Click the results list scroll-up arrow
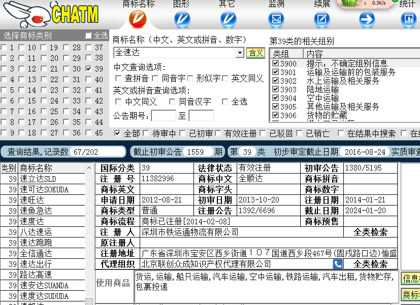Screen dimensions: 420x305 point(89,168)
